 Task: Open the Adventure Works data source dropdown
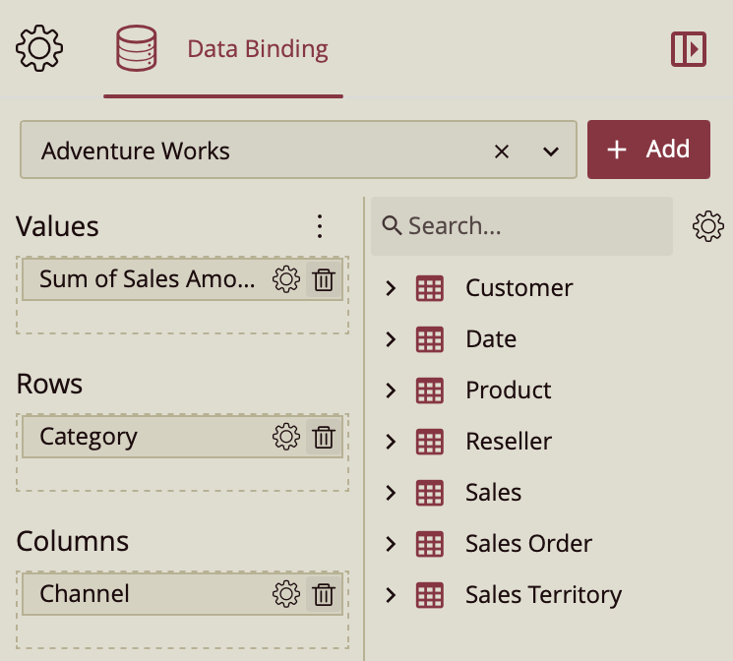550,150
